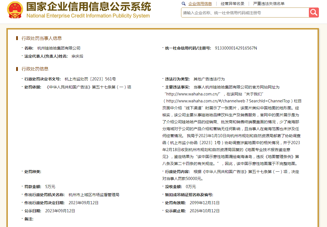The height and width of the screenshot is (227, 327).
Task: Click the credit code 91330000142916567N
Action: coord(236,48)
